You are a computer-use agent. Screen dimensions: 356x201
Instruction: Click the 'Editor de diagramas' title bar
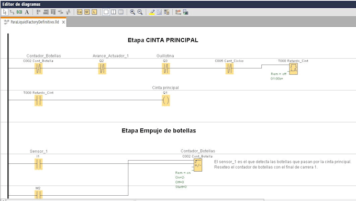tap(178, 4)
